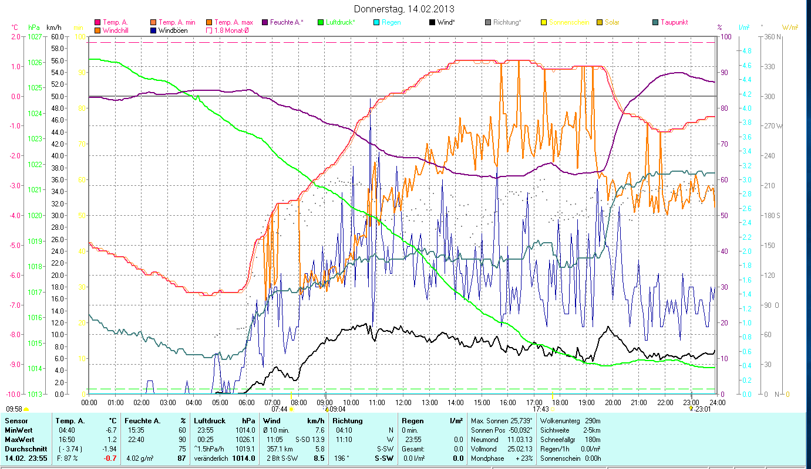This screenshot has width=811, height=469.
Task: Click the Neumond 11.03.13 entry
Action: click(x=503, y=440)
